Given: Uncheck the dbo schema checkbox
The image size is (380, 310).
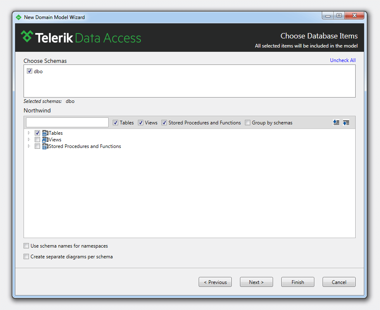Looking at the screenshot, I should [30, 71].
